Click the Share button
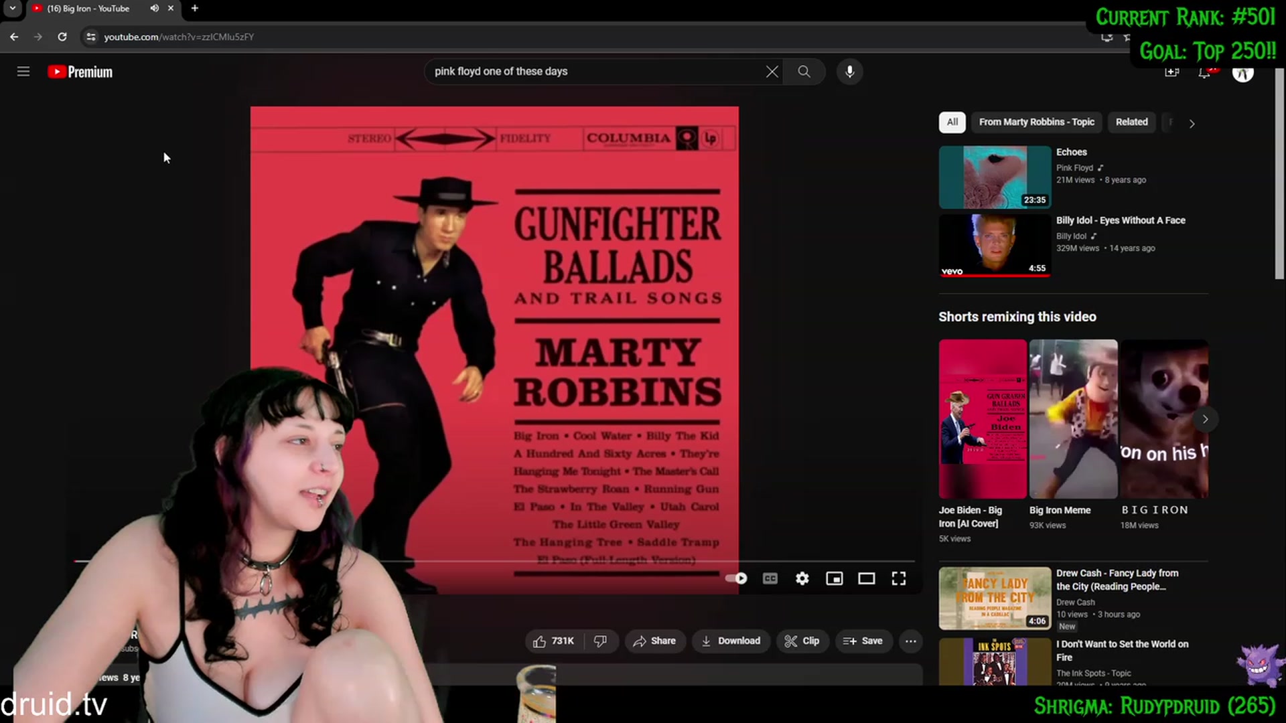 pos(654,641)
